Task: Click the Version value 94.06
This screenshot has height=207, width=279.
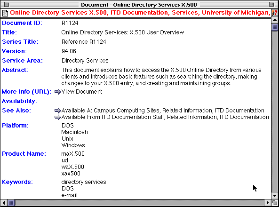Action: pos(69,51)
